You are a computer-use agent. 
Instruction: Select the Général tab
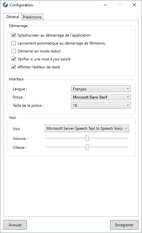[12, 17]
